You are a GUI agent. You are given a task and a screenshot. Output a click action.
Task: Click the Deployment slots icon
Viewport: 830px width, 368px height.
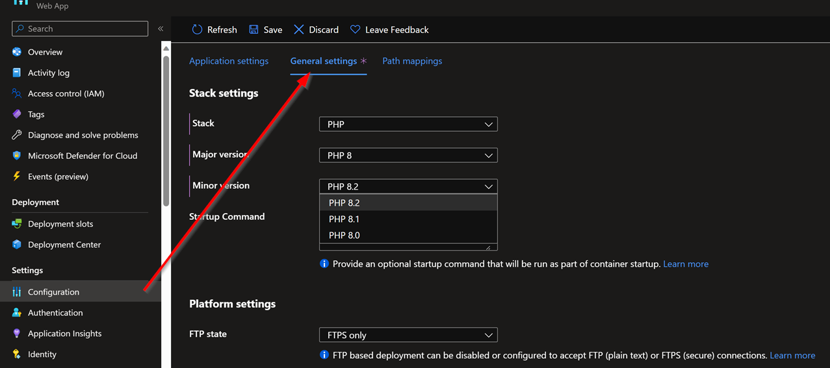(17, 224)
